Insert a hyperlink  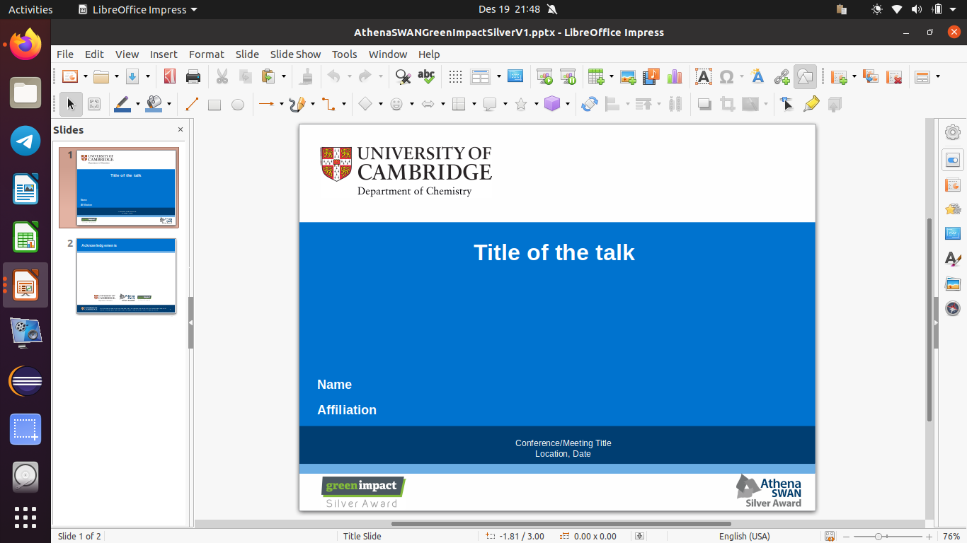click(782, 76)
